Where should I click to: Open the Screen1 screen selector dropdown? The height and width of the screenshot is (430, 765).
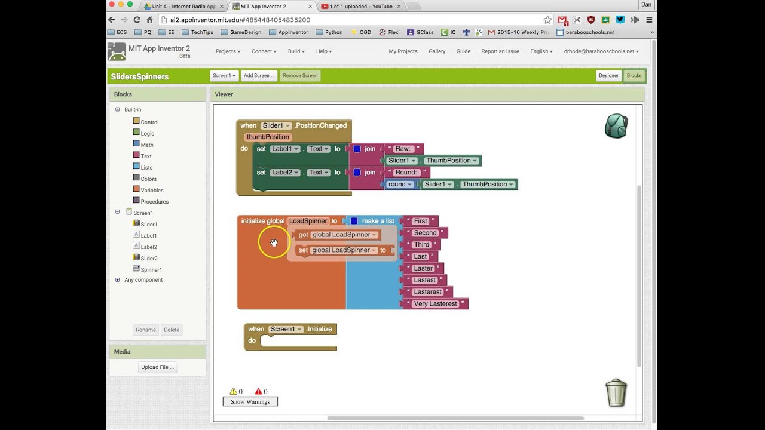click(224, 75)
